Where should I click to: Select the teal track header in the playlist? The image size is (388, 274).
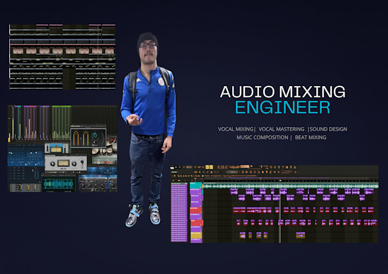pyautogui.click(x=196, y=185)
